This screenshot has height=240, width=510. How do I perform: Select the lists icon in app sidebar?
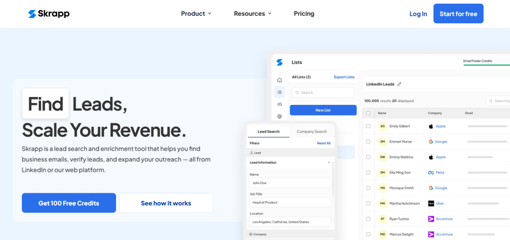tap(279, 92)
